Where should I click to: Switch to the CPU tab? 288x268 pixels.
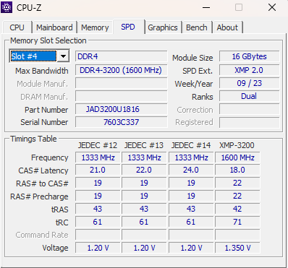pos(17,27)
